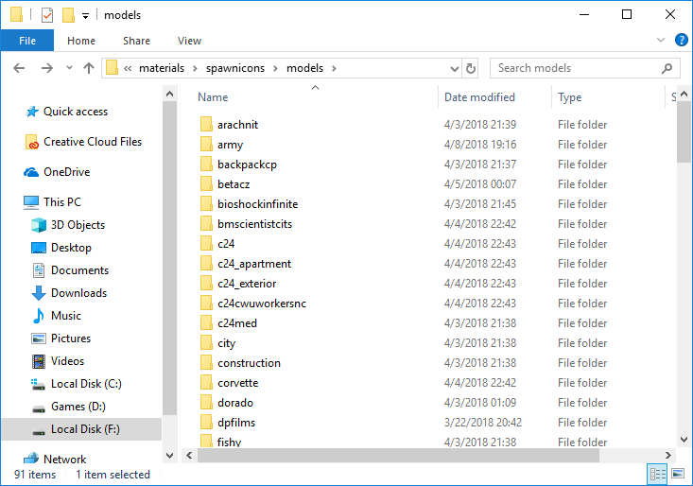Select This PC in navigation pane

[x=62, y=202]
